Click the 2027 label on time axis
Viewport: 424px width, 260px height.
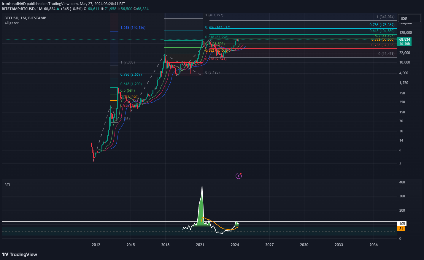(269, 245)
